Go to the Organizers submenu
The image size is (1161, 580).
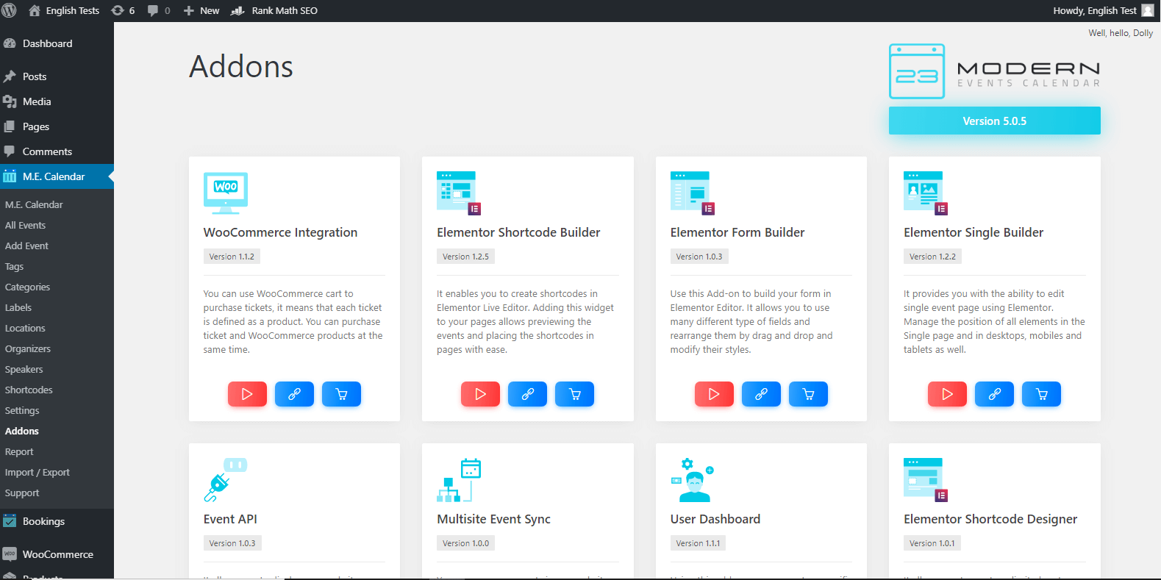(x=28, y=348)
